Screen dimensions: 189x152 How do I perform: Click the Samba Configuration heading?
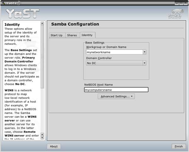click(75, 24)
